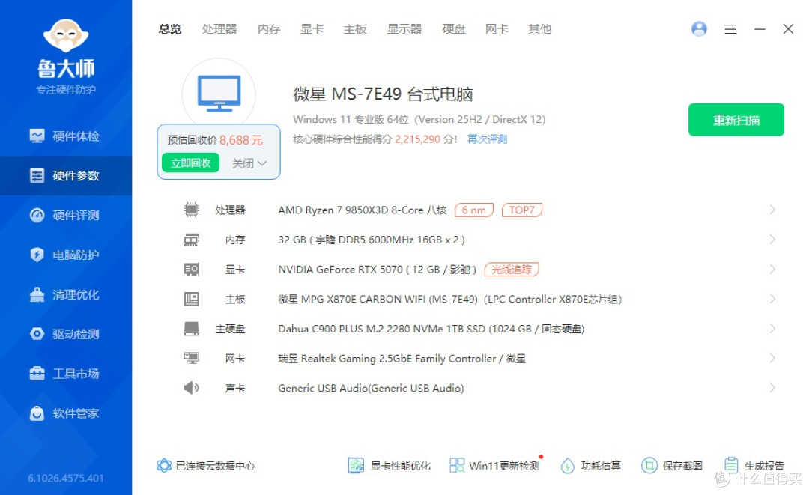Click 32 GB DDR5 memory text
809x495 pixels.
tap(372, 240)
